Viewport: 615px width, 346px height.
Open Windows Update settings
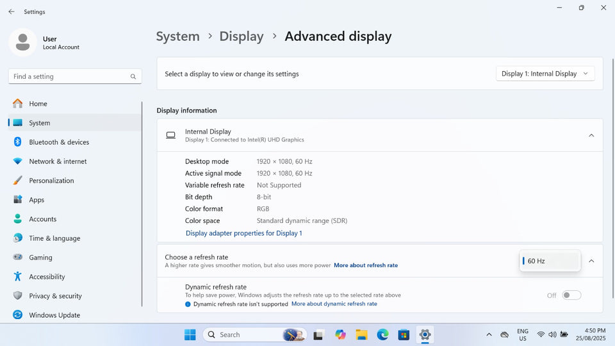point(74,315)
